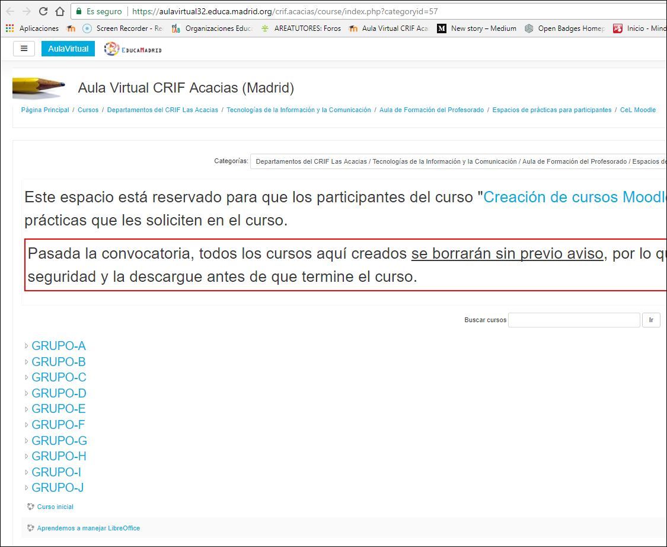Click the Ir search button

click(x=651, y=320)
